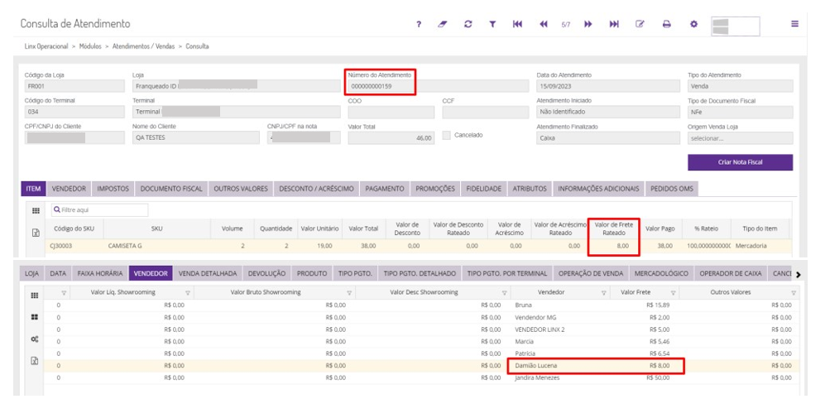Open the VENDA DETALHADA tab
Screen dimensions: 830x399
point(209,273)
